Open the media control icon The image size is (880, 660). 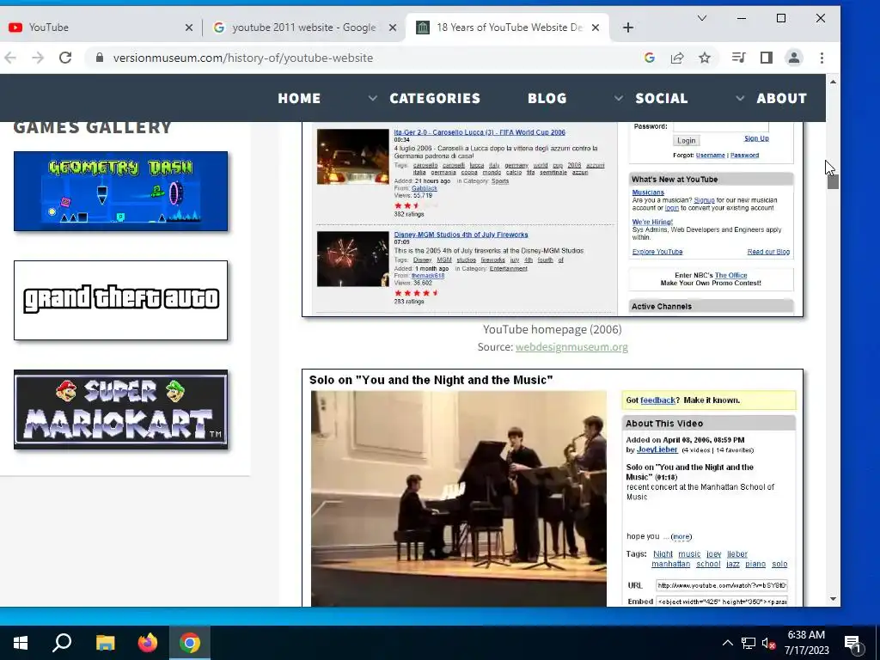(738, 58)
